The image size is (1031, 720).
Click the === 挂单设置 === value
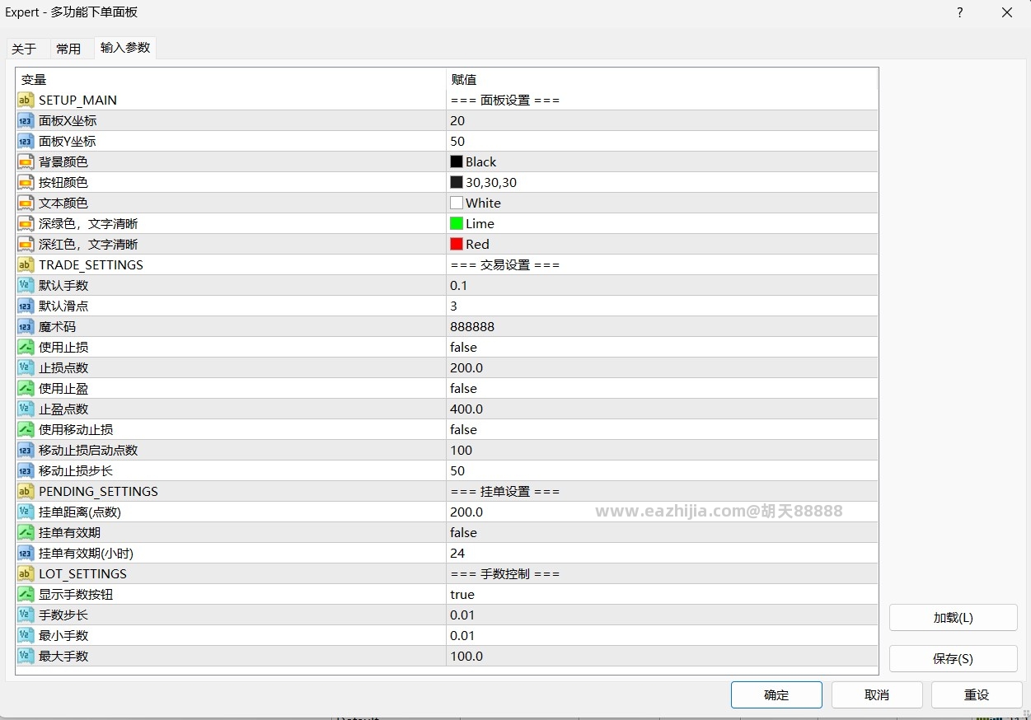pos(505,491)
